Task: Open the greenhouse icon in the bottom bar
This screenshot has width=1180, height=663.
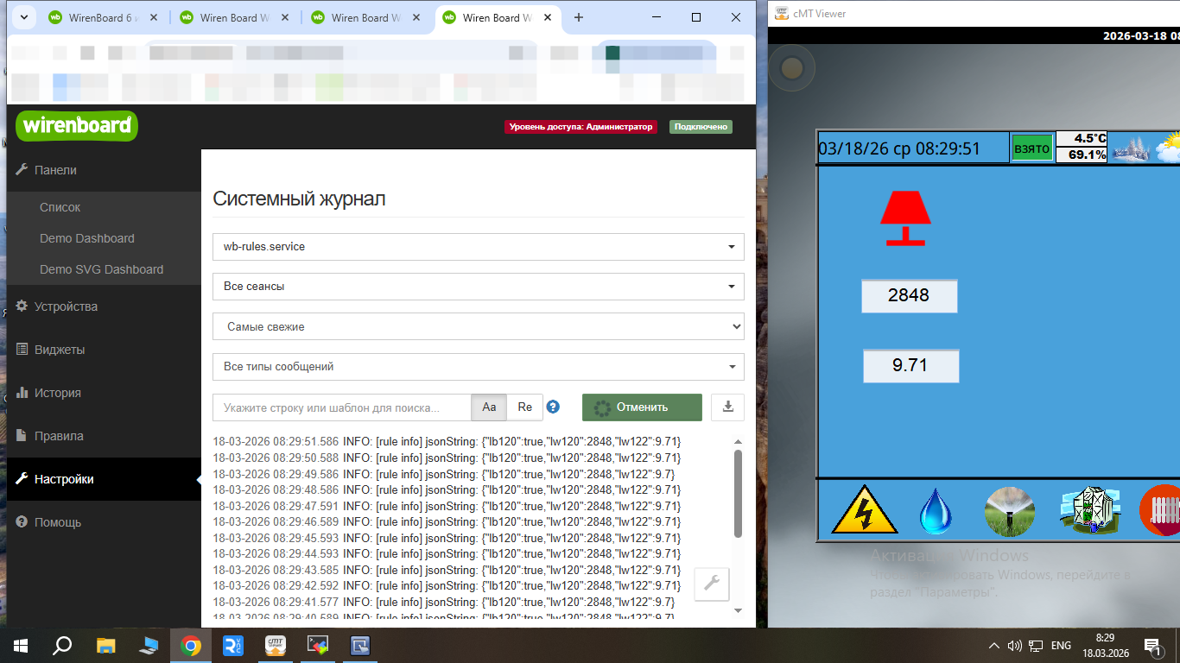Action: [x=1090, y=509]
